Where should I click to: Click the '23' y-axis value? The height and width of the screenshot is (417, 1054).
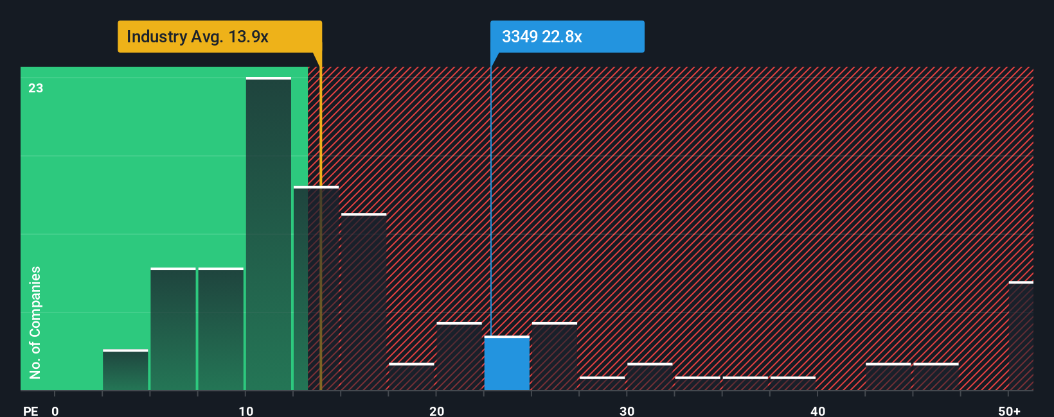tap(36, 88)
